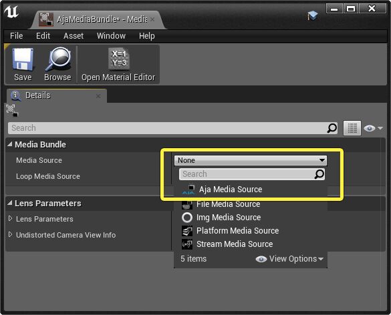This screenshot has width=391, height=315.
Task: Maximize the editor window
Action: point(351,9)
